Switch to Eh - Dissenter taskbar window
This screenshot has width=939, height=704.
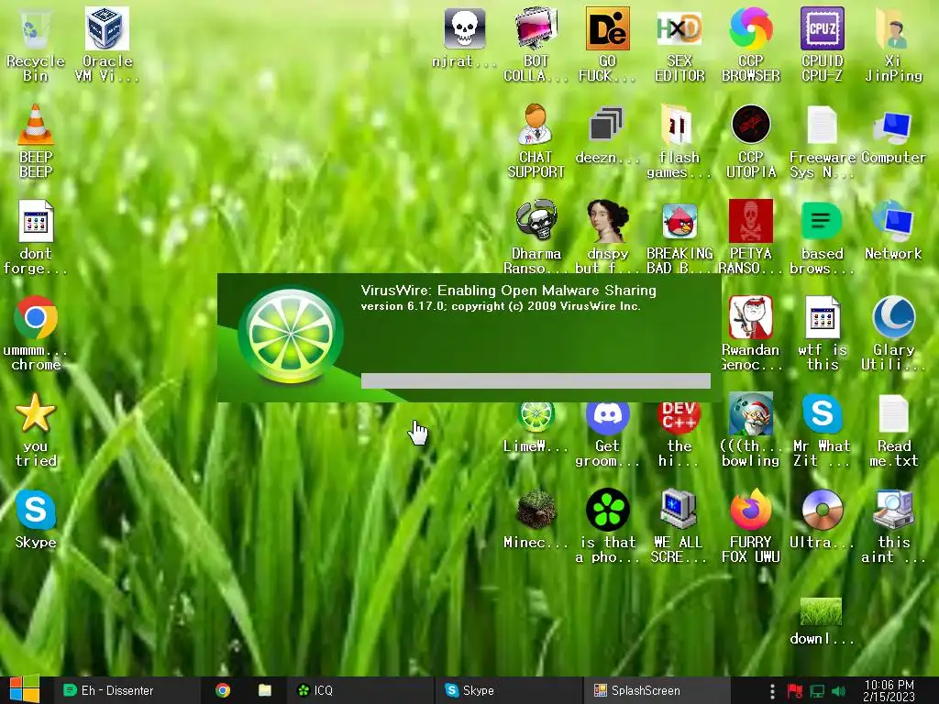click(126, 690)
